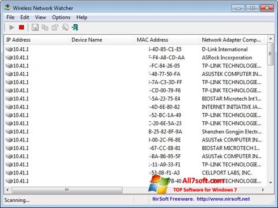Select the row with MAC ending 20-6E-5A-23
The height and width of the screenshot is (208, 278).
coord(136,124)
